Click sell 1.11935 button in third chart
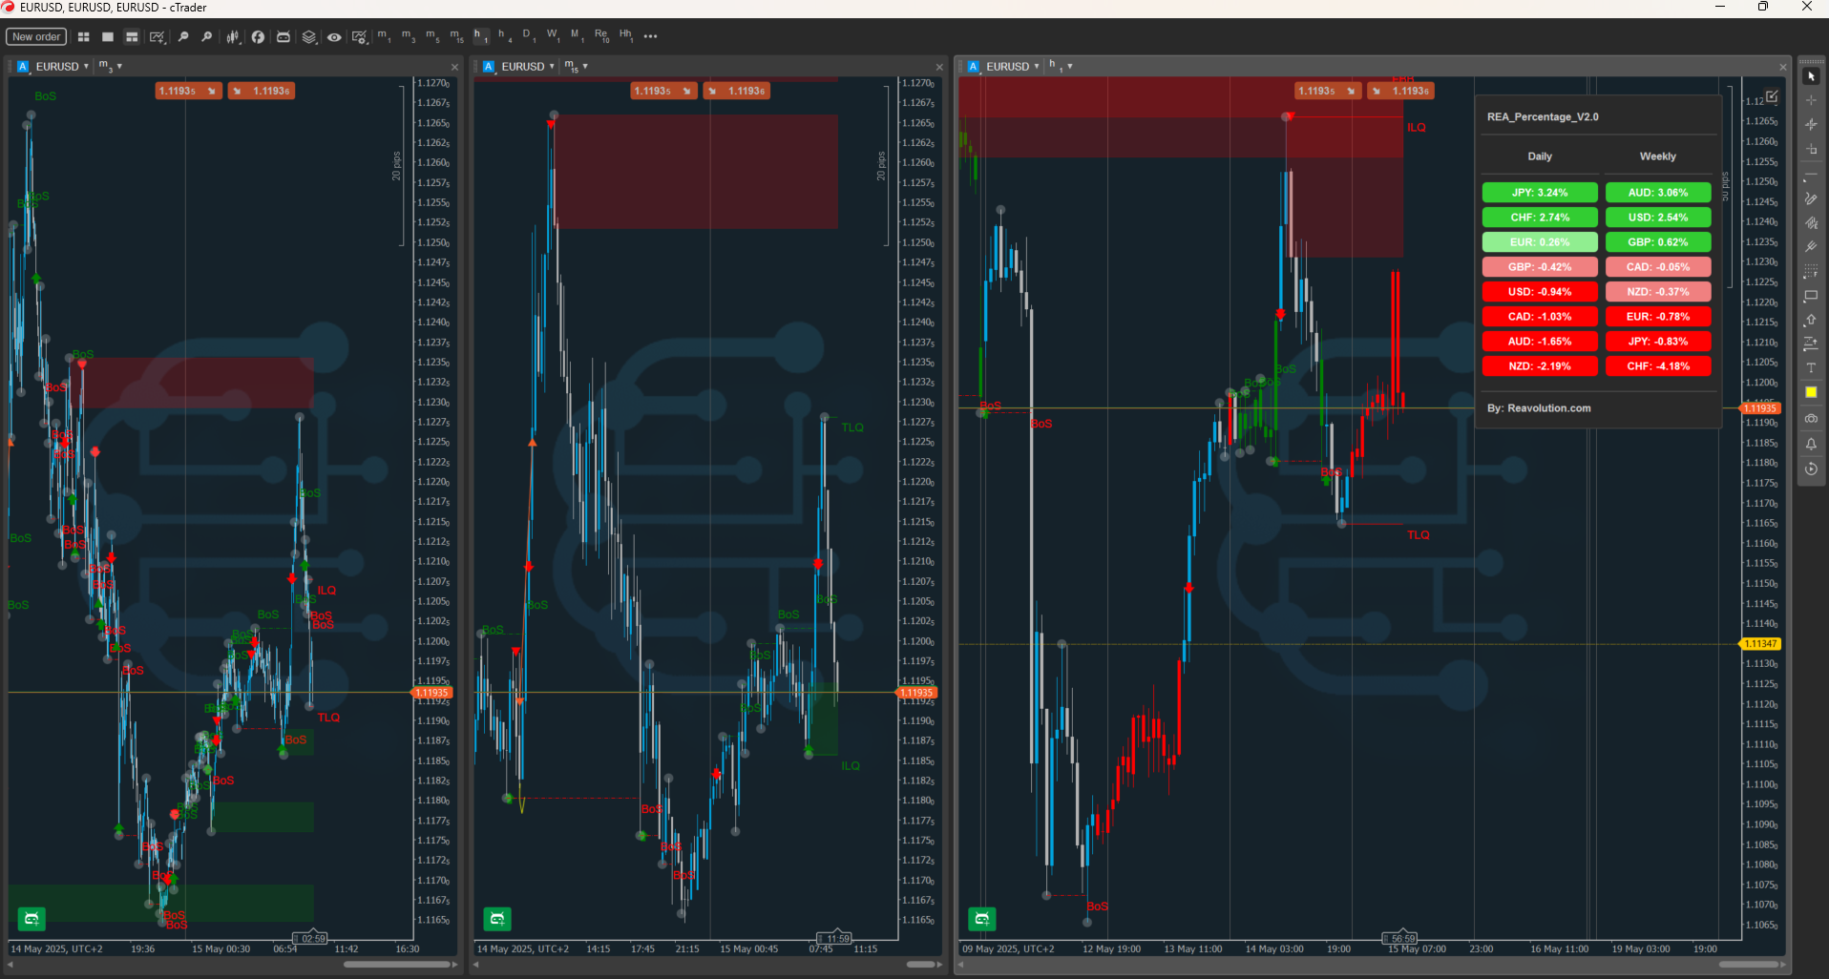This screenshot has width=1829, height=979. 1328,91
